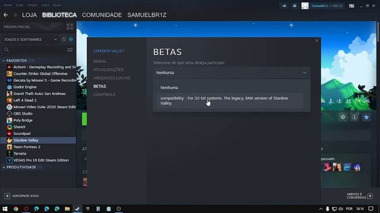This screenshot has height=213, width=380.
Task: Open game settings gear icon
Action: 343,117
